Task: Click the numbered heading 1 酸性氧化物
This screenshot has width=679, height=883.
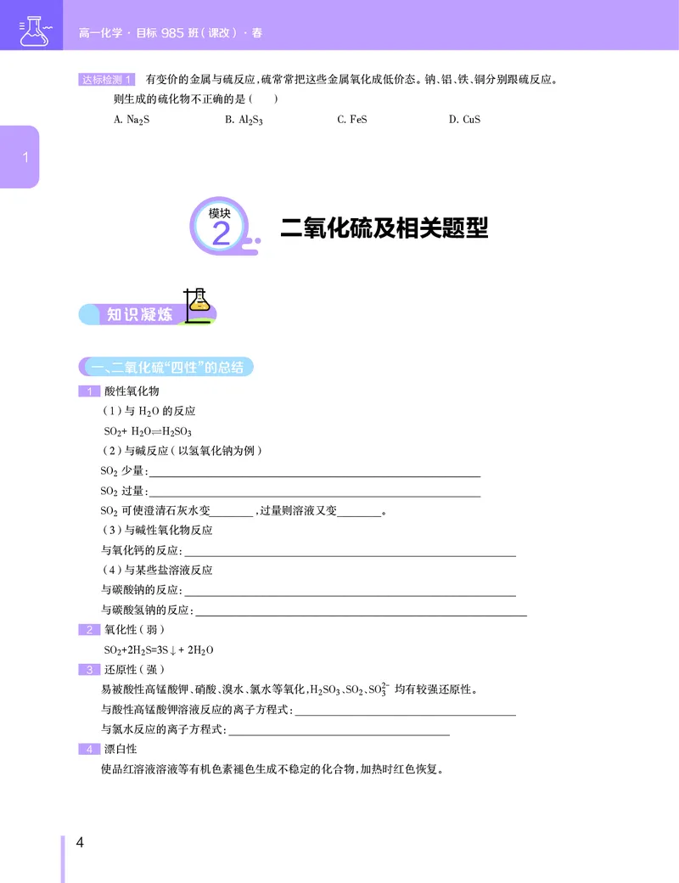Action: pos(119,391)
